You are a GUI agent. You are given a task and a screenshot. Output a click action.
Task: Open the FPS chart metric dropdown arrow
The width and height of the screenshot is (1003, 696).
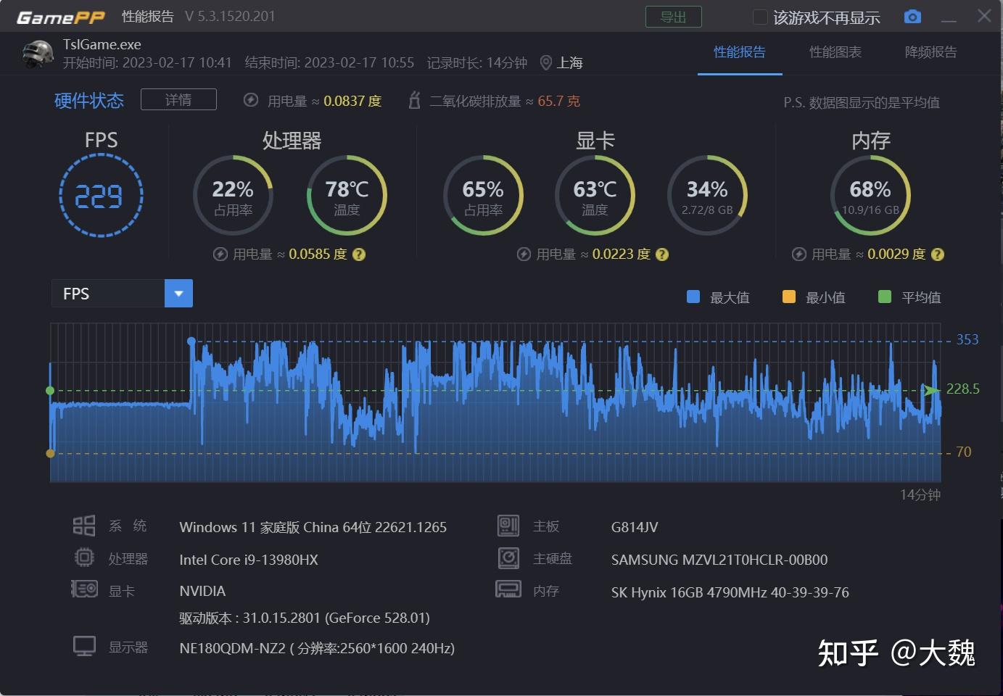[x=178, y=294]
